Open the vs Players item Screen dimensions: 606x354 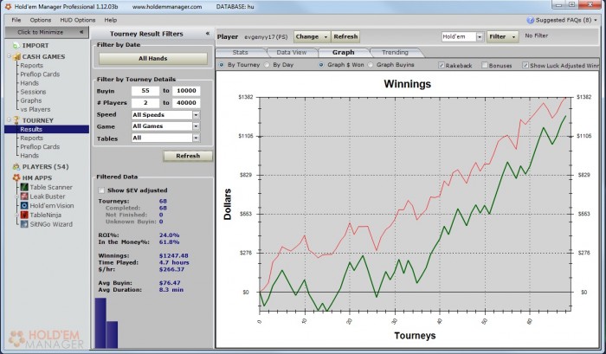pos(35,109)
